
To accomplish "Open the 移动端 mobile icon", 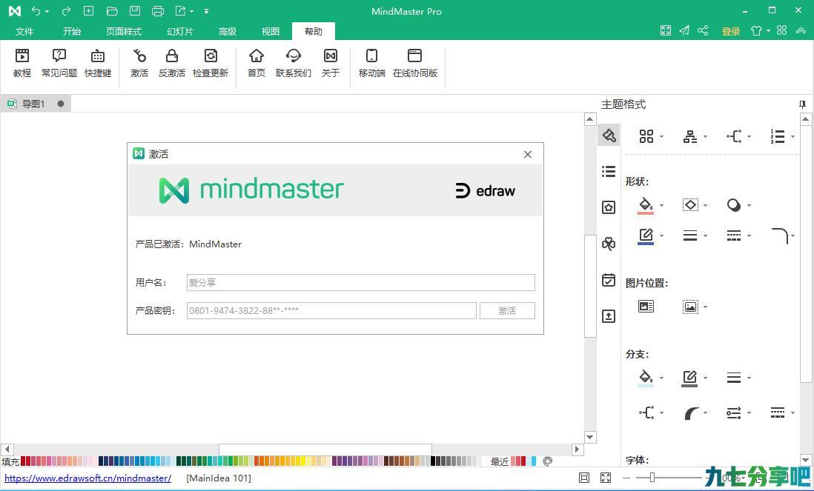I will click(371, 63).
